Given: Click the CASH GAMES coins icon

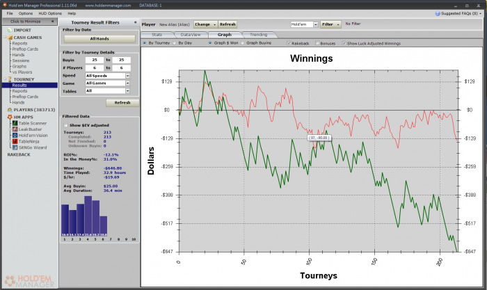Looking at the screenshot, I should coord(10,38).
